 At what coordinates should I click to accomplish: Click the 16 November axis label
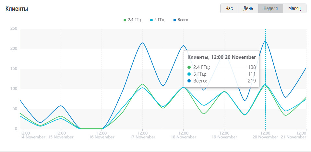(102, 137)
